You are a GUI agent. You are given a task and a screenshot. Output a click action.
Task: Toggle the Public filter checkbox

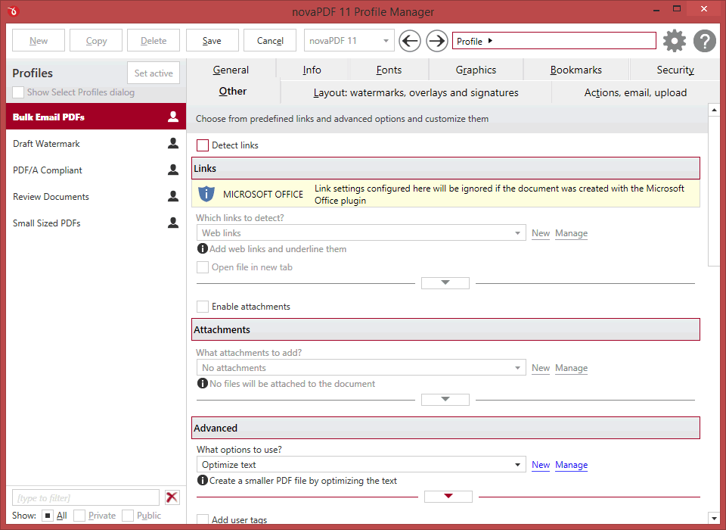coord(128,515)
